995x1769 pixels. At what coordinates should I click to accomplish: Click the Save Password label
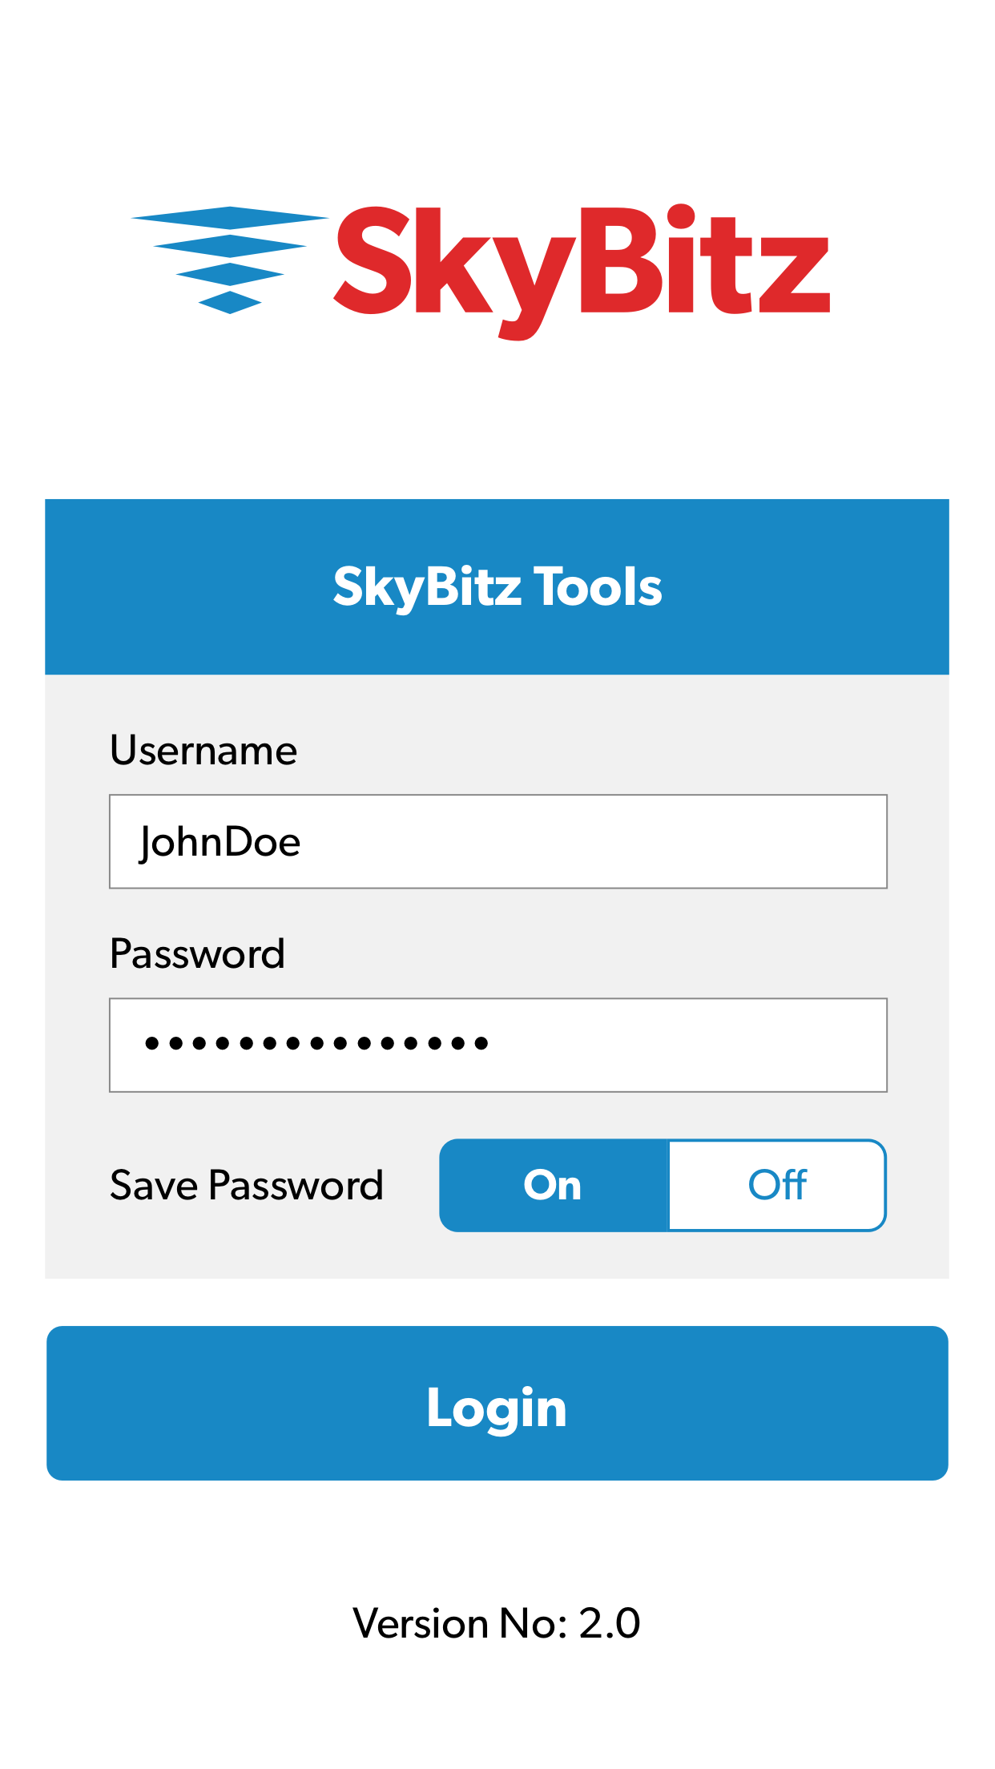tap(247, 1185)
